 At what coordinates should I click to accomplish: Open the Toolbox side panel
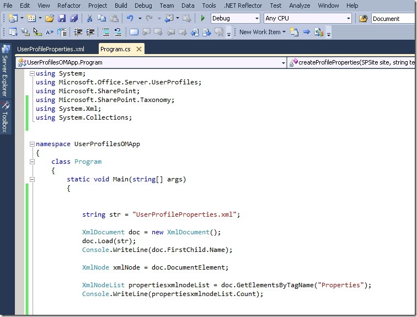(5, 118)
